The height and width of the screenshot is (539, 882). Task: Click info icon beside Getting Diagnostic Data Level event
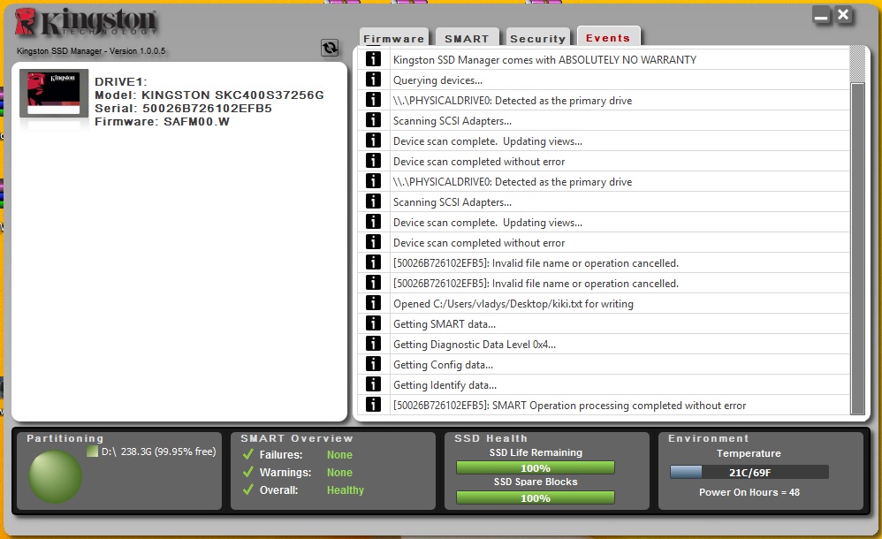pos(373,343)
